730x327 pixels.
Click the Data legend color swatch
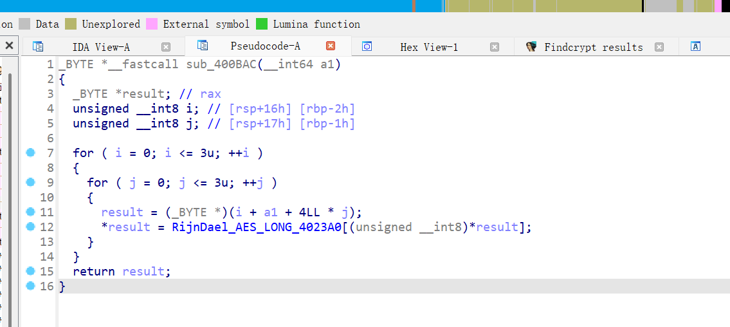pos(25,24)
